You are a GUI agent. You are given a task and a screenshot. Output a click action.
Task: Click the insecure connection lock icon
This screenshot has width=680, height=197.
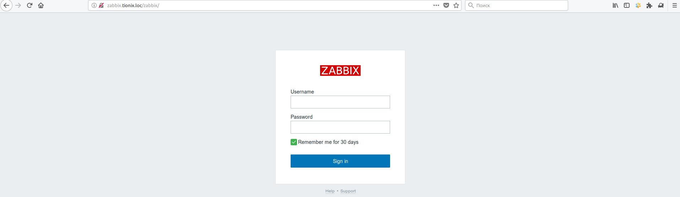pyautogui.click(x=101, y=5)
